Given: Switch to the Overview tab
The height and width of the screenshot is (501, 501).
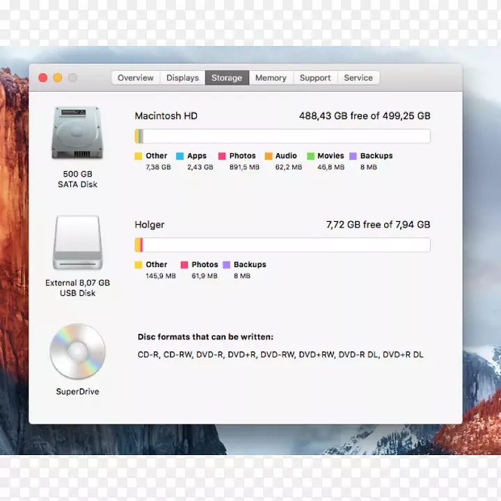Looking at the screenshot, I should 136,78.
